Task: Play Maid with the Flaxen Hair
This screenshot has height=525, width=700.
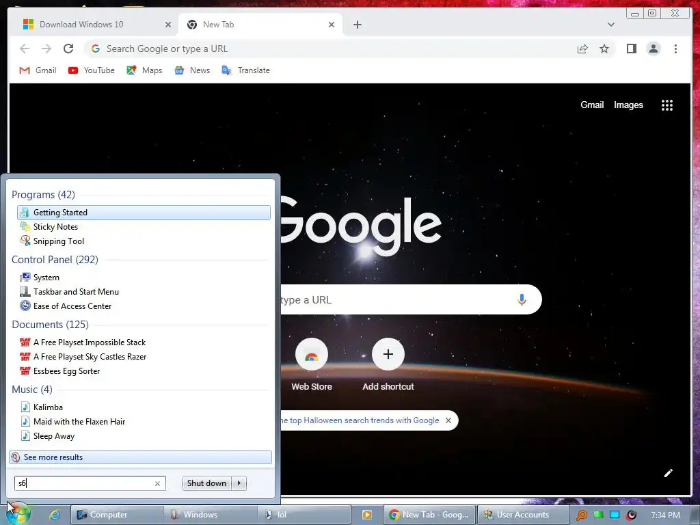Action: (x=144, y=421)
